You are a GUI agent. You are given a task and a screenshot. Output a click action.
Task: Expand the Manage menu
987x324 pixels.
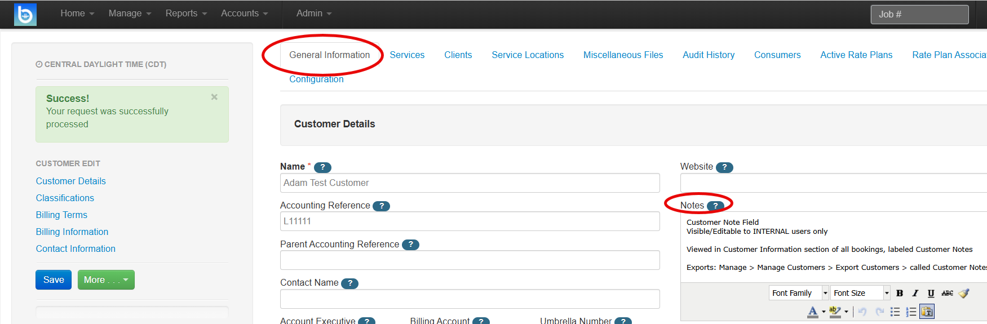(130, 14)
